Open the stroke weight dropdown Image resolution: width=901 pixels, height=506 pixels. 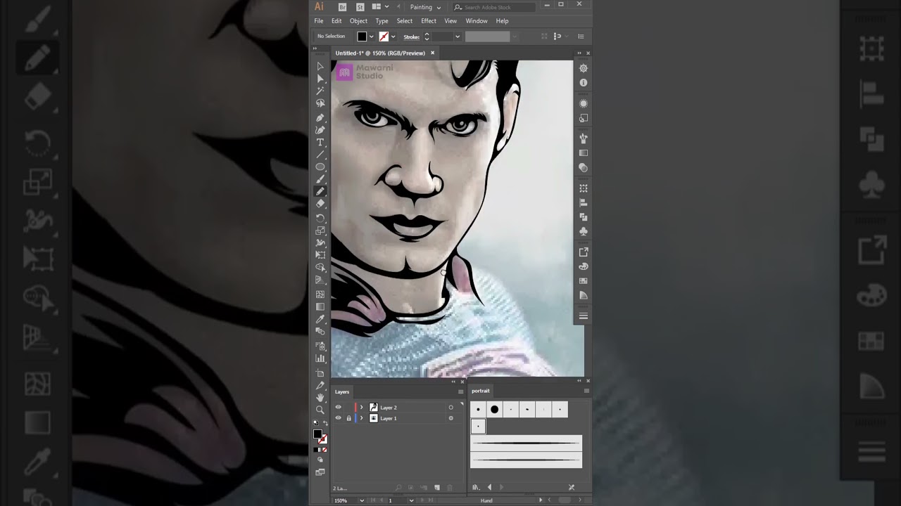(x=458, y=37)
